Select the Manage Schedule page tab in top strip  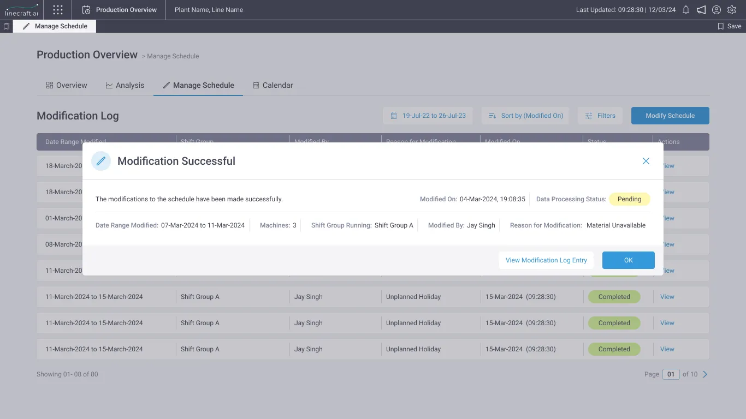tap(55, 26)
